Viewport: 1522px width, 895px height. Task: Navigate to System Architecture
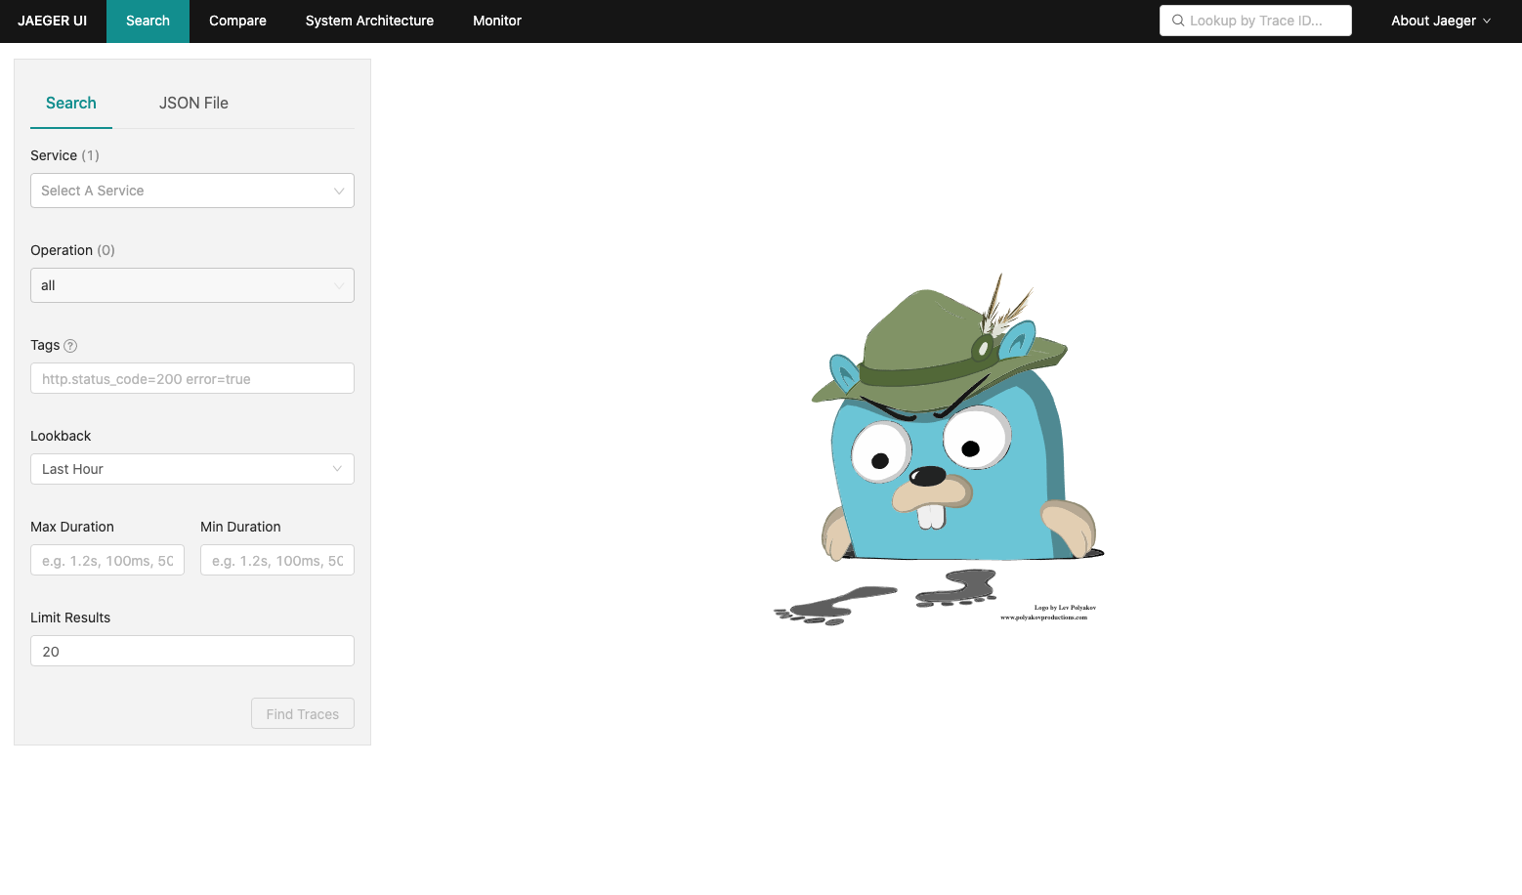click(x=369, y=21)
